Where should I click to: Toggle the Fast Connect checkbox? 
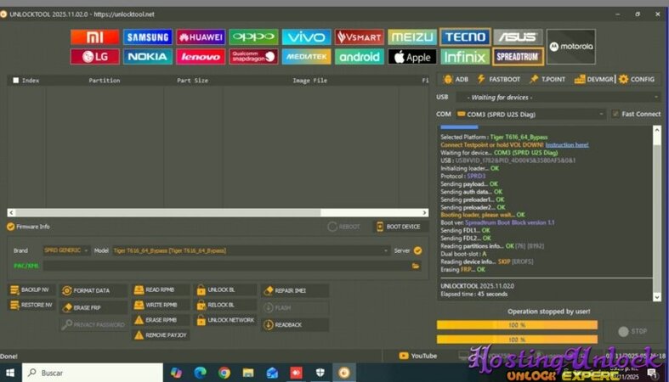pos(616,114)
